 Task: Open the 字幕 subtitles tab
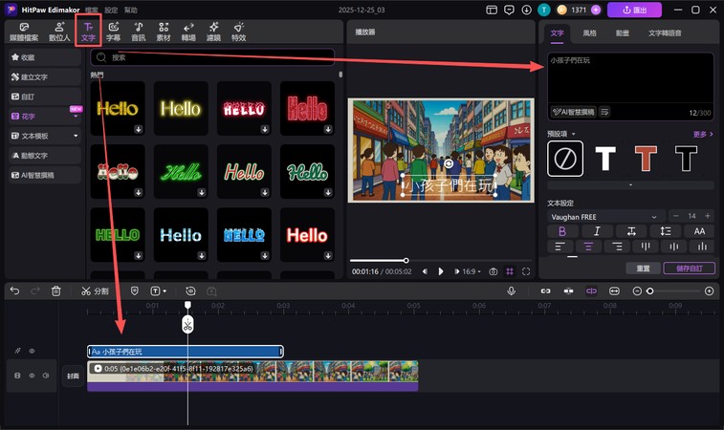(113, 32)
